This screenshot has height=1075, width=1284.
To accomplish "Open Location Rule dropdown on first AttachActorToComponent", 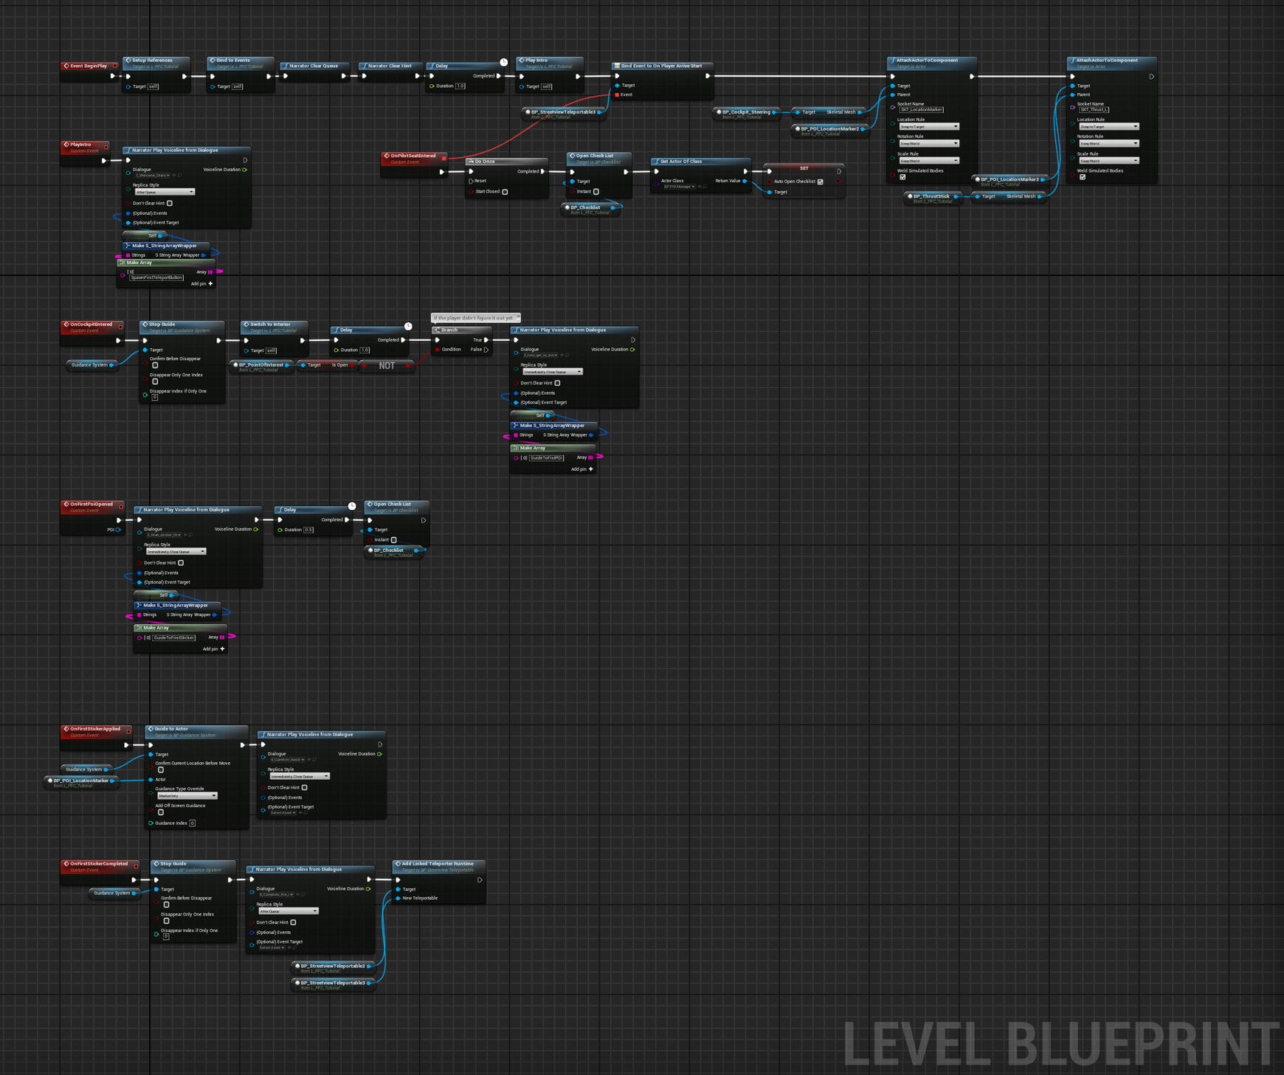I will [x=929, y=127].
